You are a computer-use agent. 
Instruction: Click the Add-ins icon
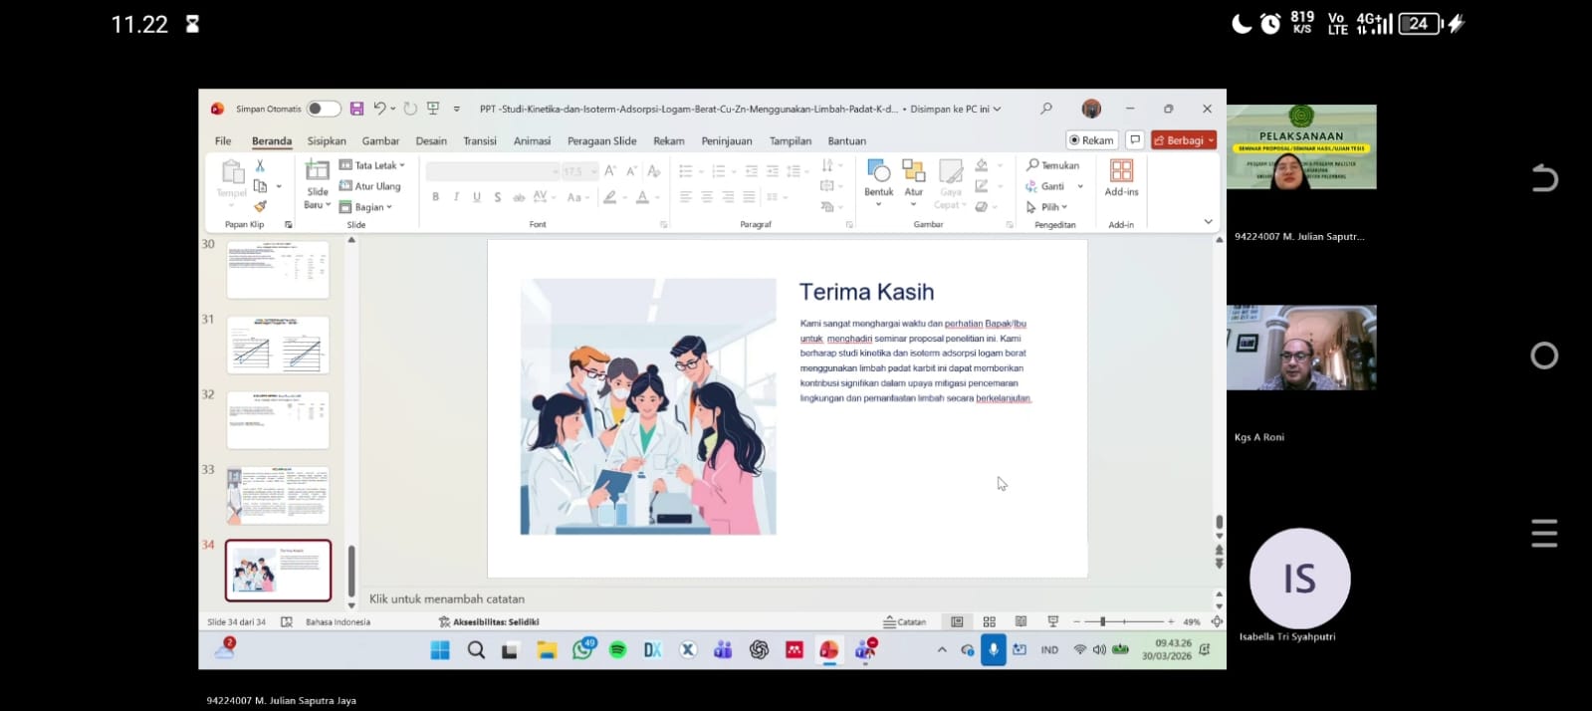pyautogui.click(x=1121, y=171)
